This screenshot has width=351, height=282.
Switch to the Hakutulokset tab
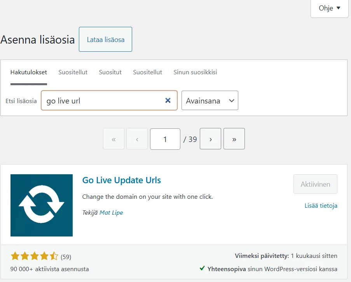(x=29, y=72)
